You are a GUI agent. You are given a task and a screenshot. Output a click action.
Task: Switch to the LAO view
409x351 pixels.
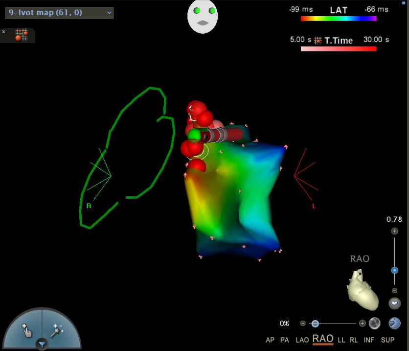(x=302, y=339)
